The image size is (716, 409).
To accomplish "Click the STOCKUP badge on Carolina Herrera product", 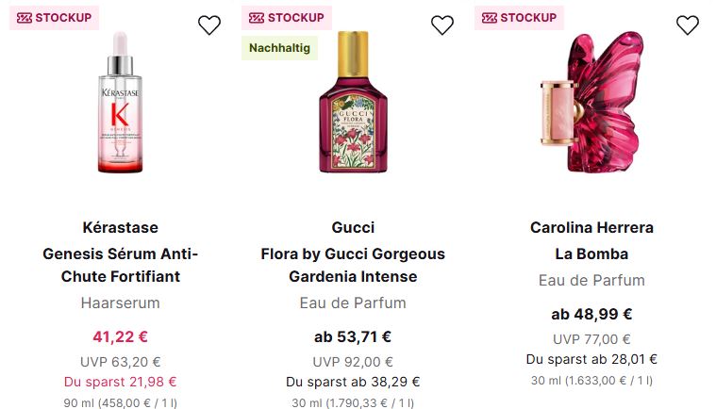I will tap(519, 18).
